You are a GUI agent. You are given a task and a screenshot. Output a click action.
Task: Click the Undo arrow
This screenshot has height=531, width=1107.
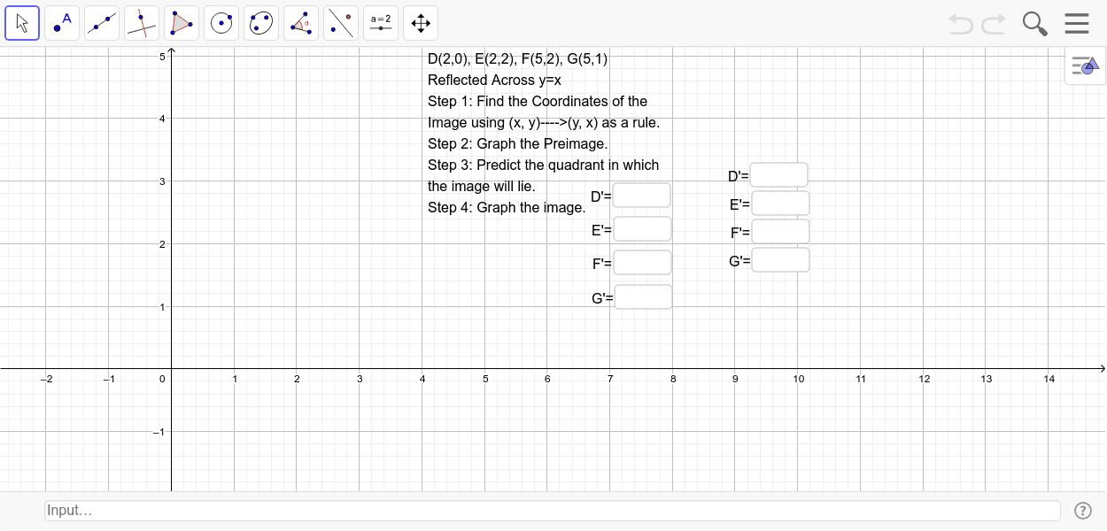coord(961,24)
